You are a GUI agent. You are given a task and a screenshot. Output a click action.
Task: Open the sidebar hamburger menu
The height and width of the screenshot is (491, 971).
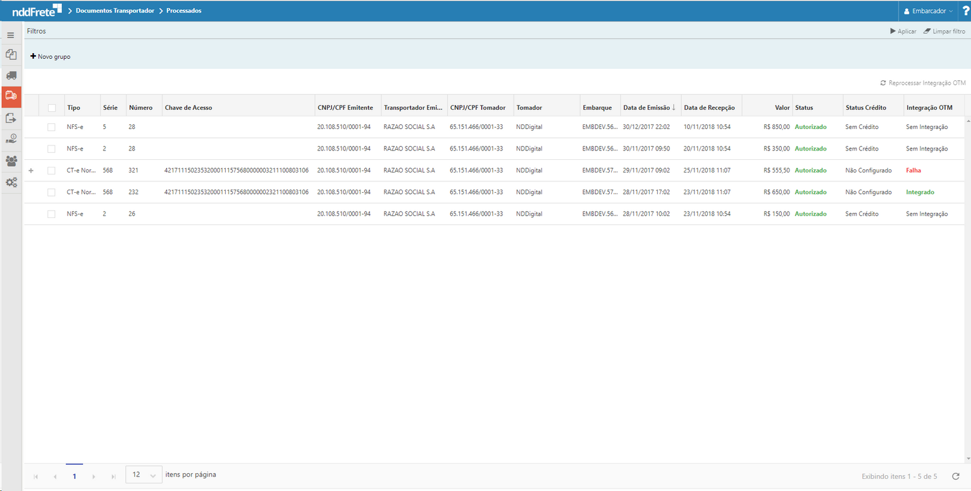(x=11, y=35)
